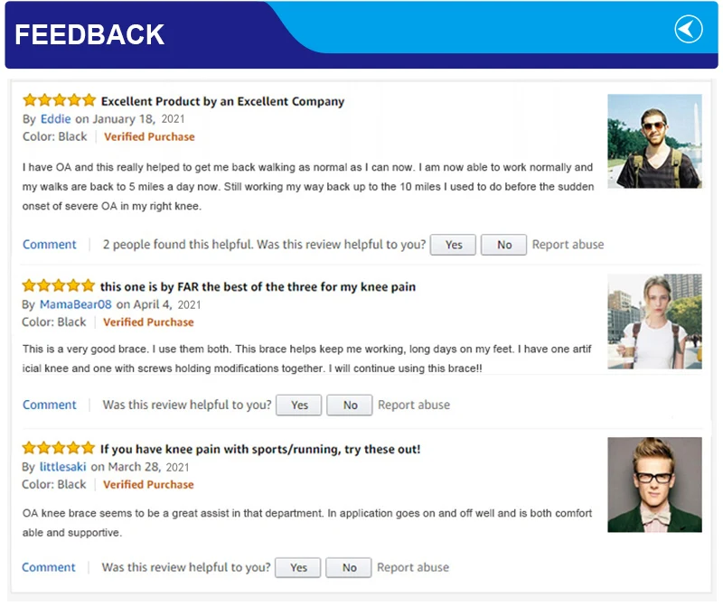Open the MamaBear08 reviewer profile link
The height and width of the screenshot is (606, 723).
pos(76,304)
